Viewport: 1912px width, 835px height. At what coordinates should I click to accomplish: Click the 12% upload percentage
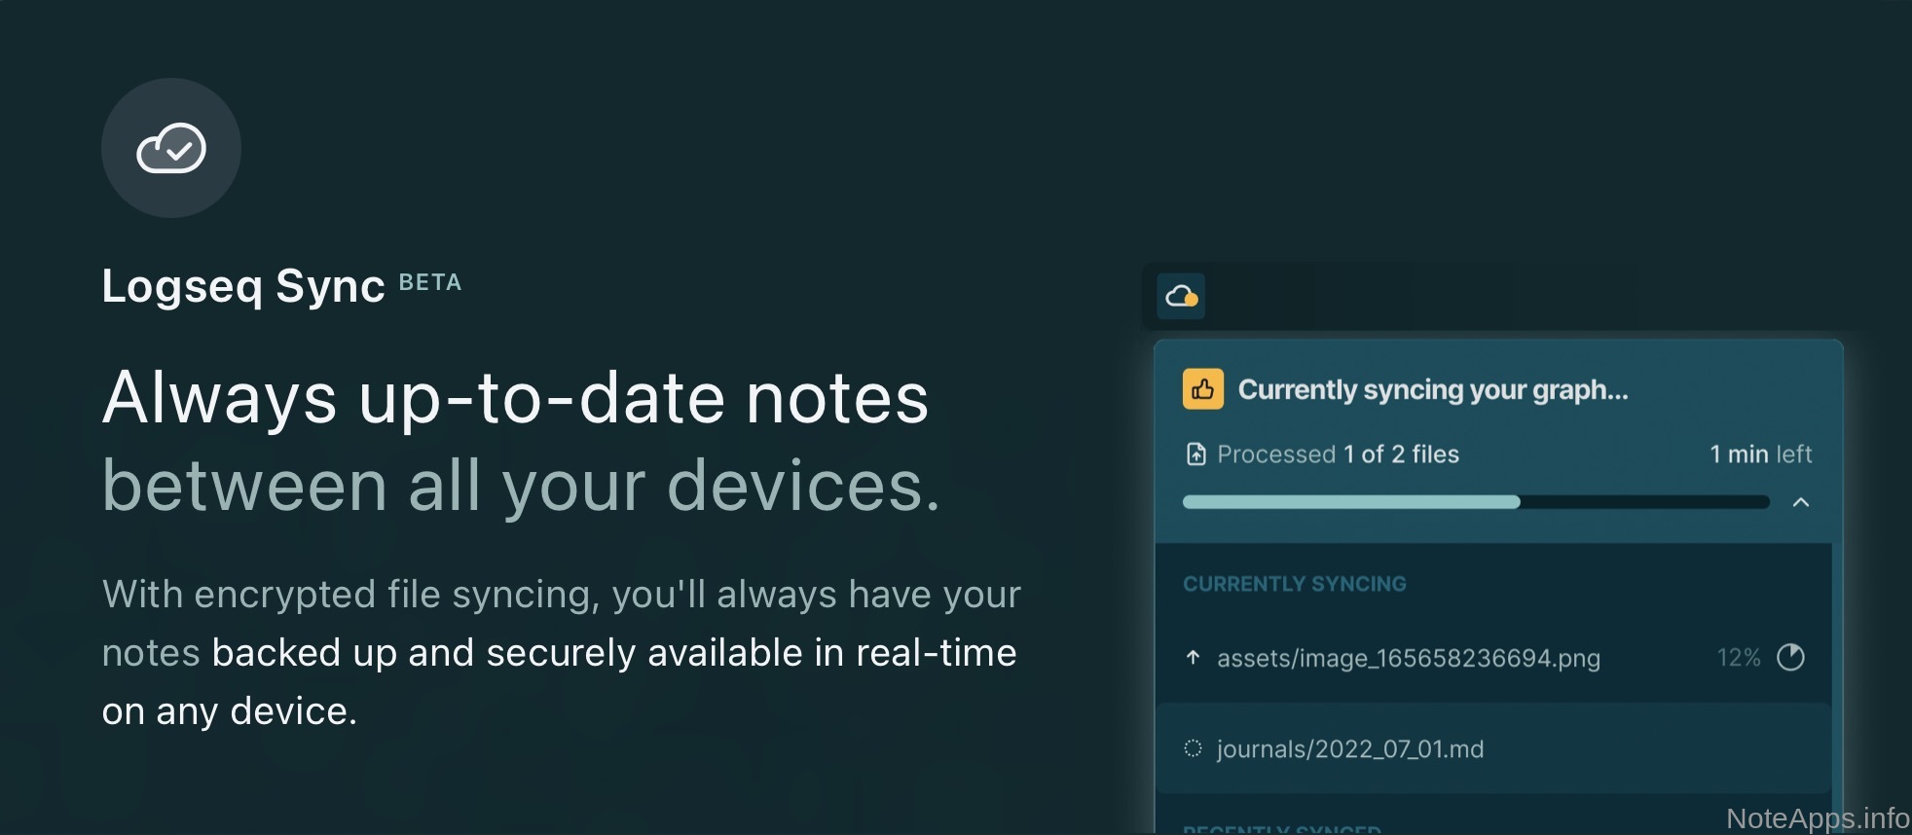(x=1738, y=658)
